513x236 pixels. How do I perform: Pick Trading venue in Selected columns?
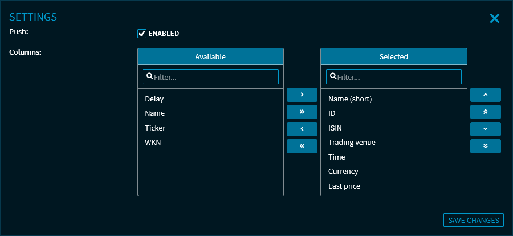coord(352,143)
